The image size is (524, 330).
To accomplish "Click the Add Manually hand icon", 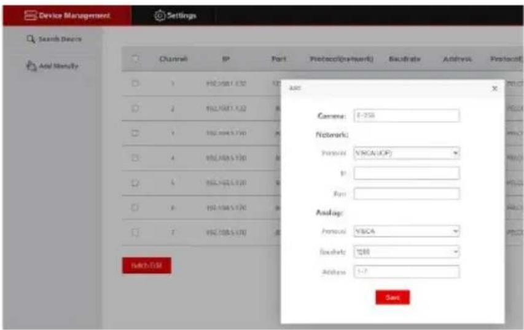I will coord(31,66).
